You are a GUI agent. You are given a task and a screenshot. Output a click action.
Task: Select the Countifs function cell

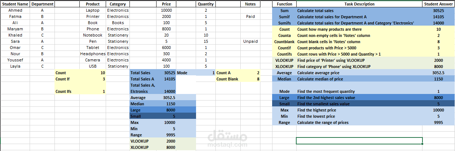coord(284,54)
